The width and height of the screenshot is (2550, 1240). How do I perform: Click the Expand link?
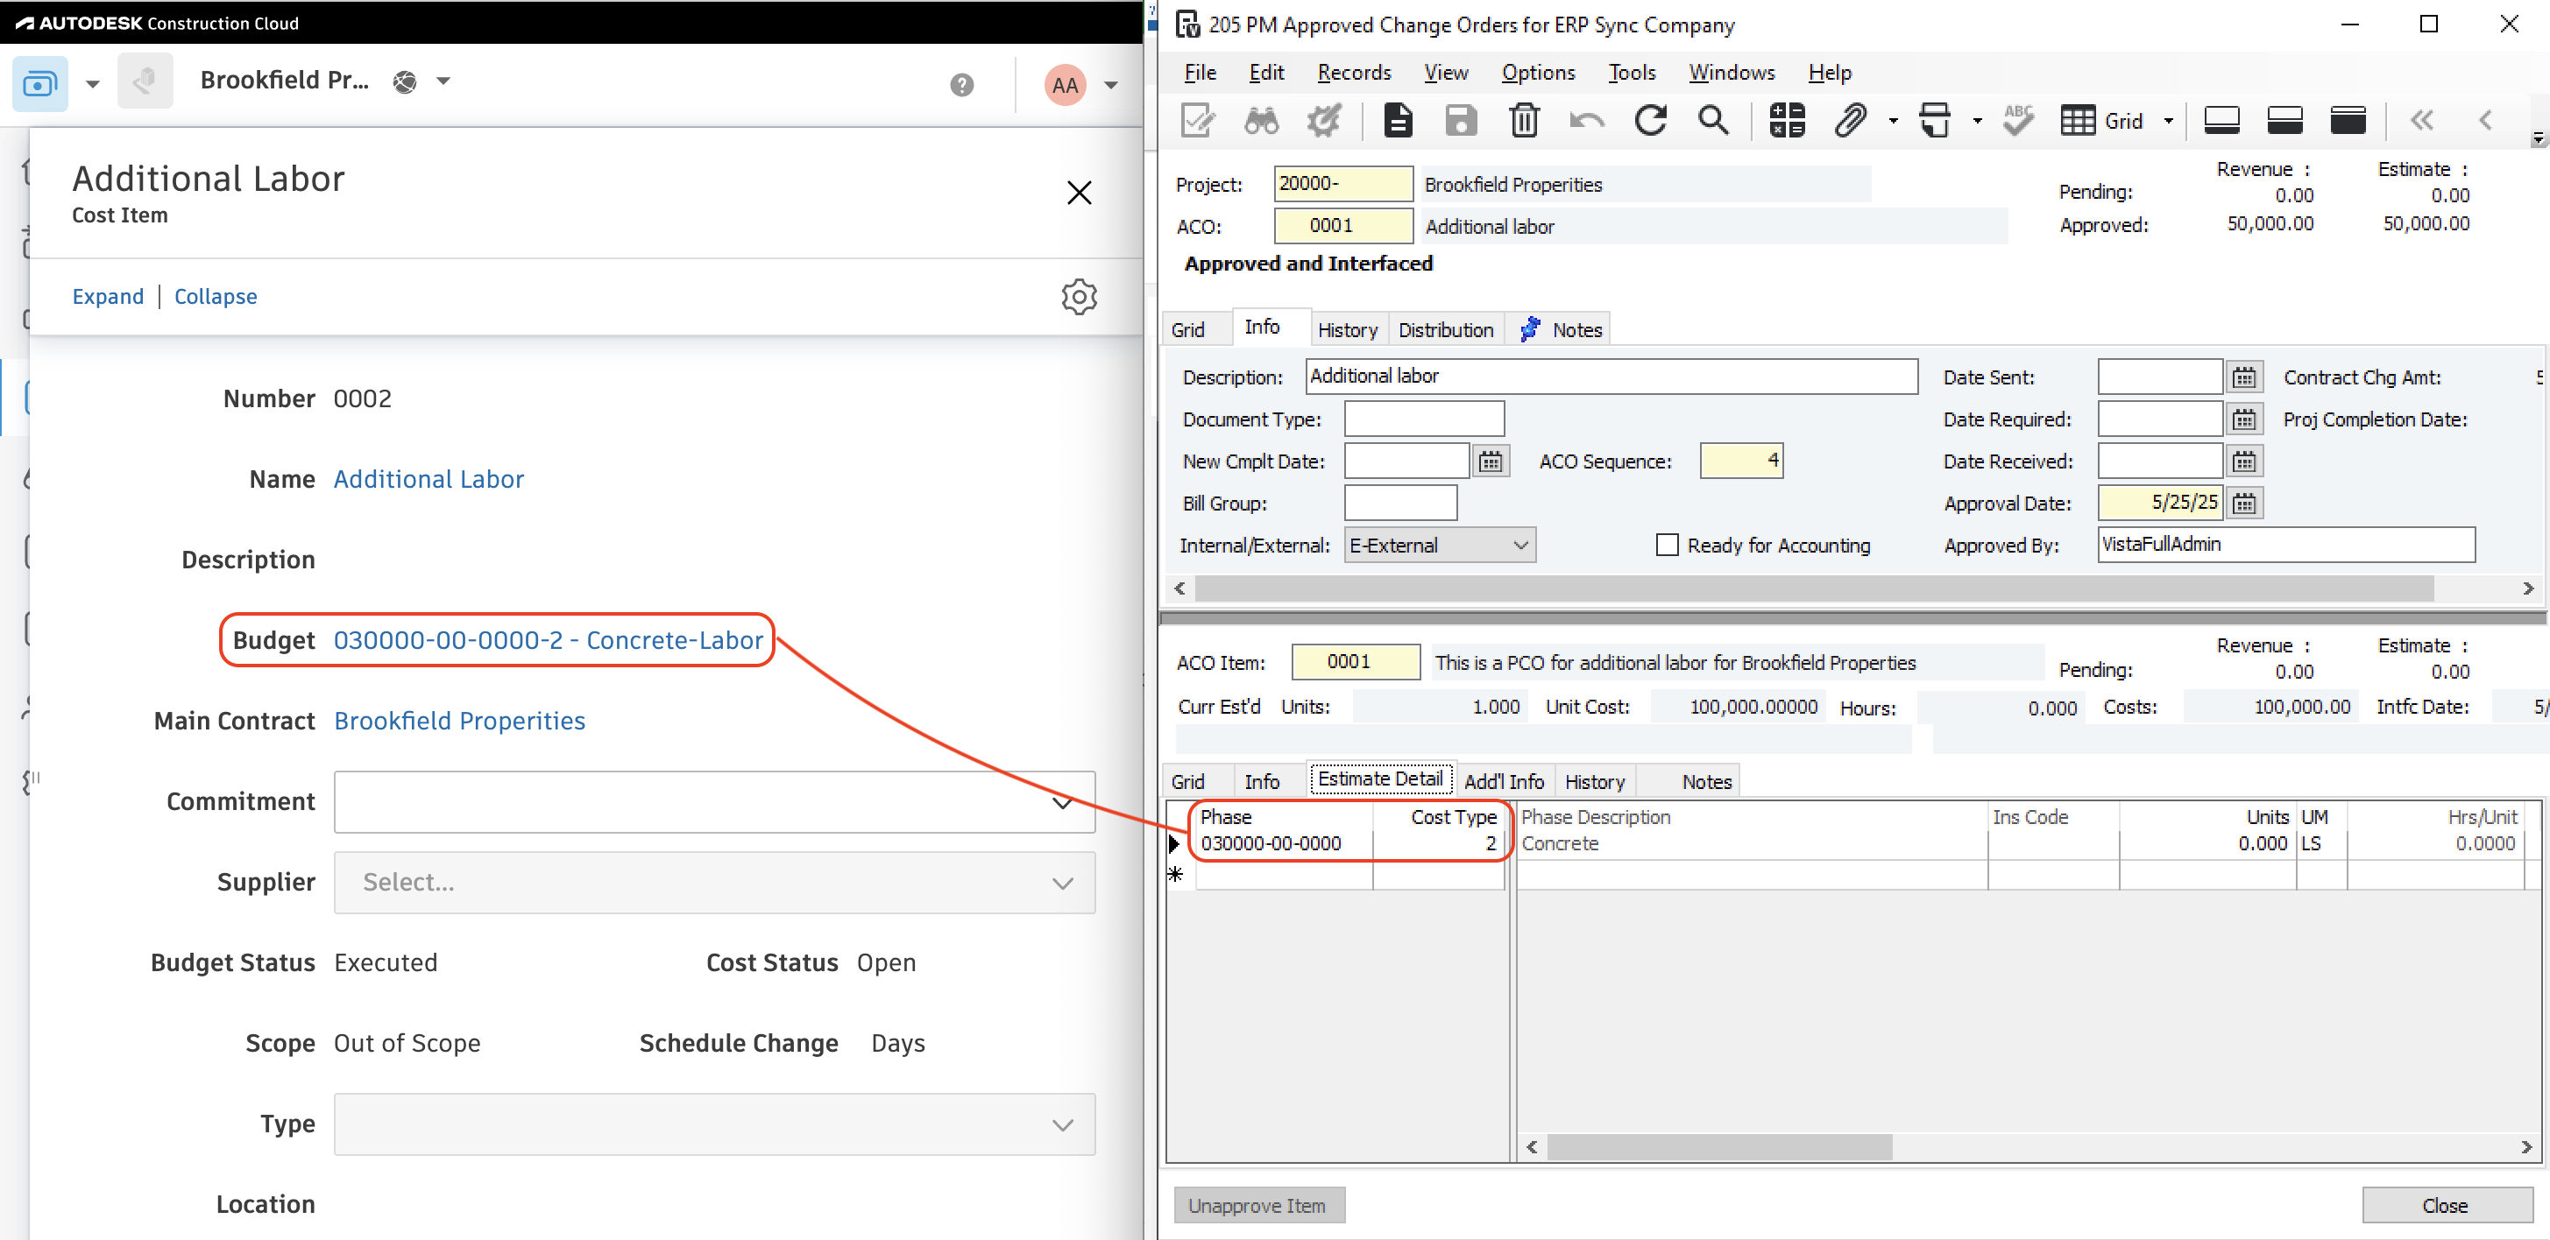[x=108, y=297]
